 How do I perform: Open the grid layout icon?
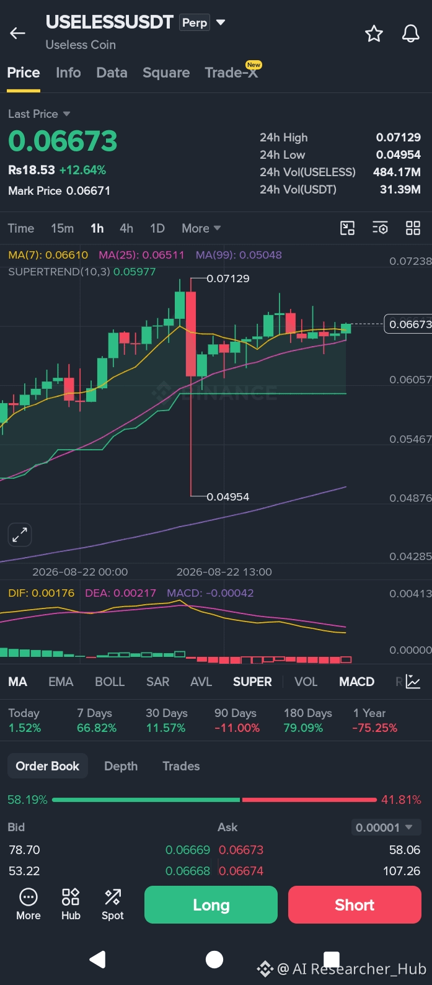point(413,228)
